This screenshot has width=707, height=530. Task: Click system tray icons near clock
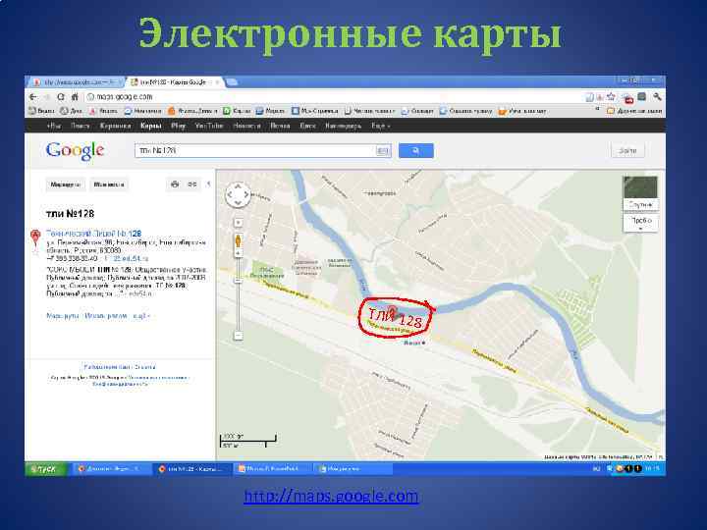tap(625, 469)
